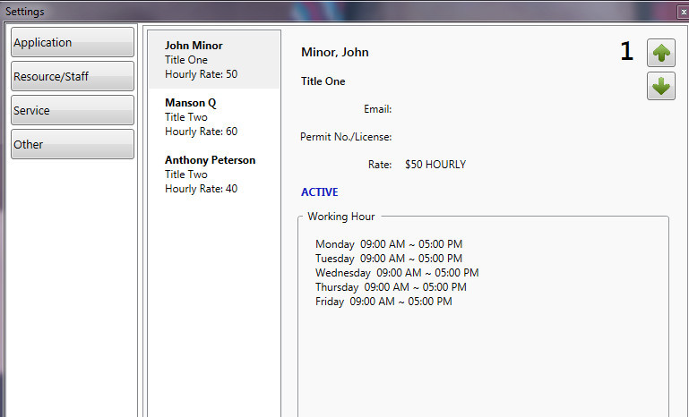The image size is (689, 417).
Task: Click the green down arrow button
Action: coord(661,86)
